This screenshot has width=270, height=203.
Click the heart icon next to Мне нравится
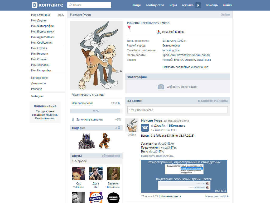click(225, 196)
